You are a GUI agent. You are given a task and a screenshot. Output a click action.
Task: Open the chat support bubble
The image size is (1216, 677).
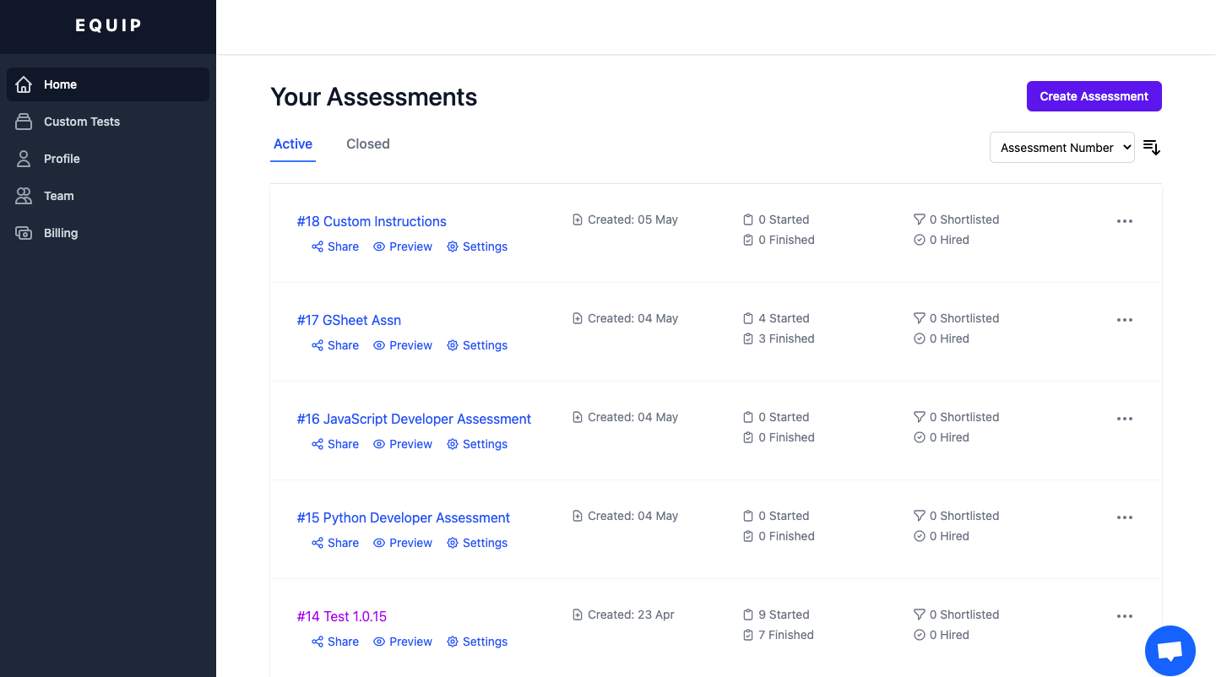point(1170,651)
